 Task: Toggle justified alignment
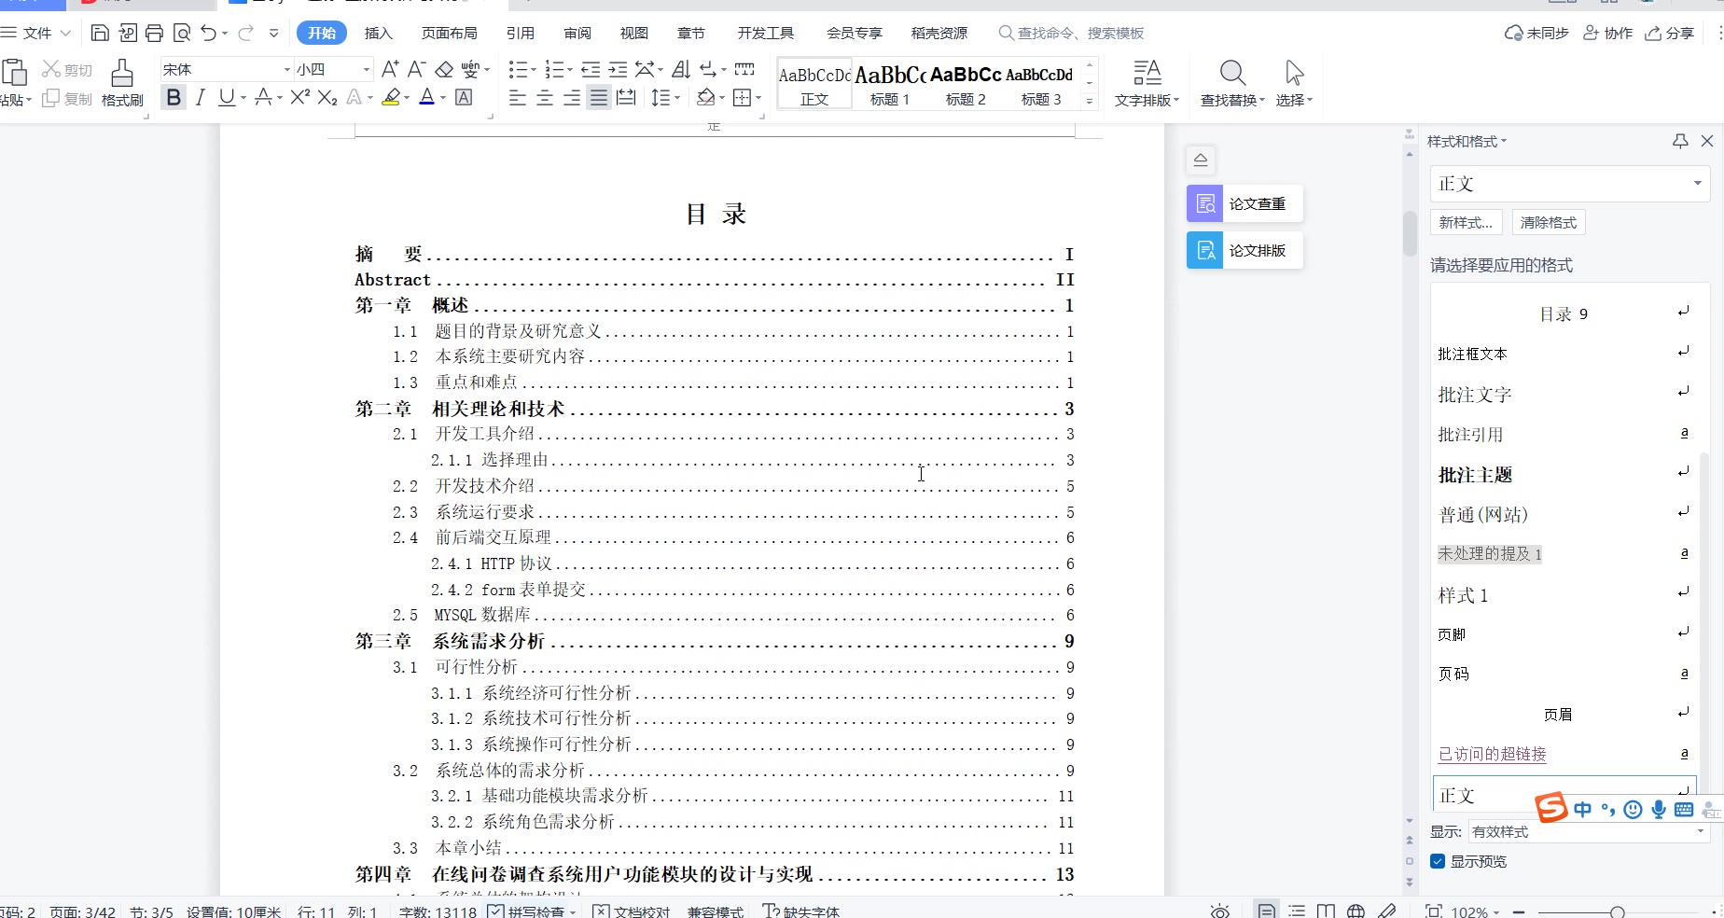coord(599,97)
